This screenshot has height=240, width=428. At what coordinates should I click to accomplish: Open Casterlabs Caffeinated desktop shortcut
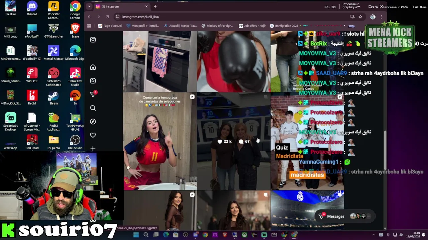[53, 77]
